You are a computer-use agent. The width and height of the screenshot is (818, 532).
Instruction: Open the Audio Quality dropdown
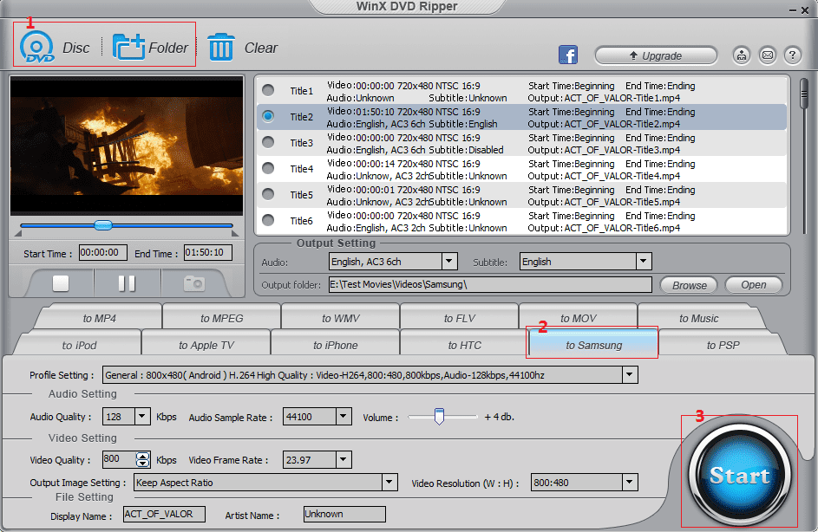[x=142, y=416]
